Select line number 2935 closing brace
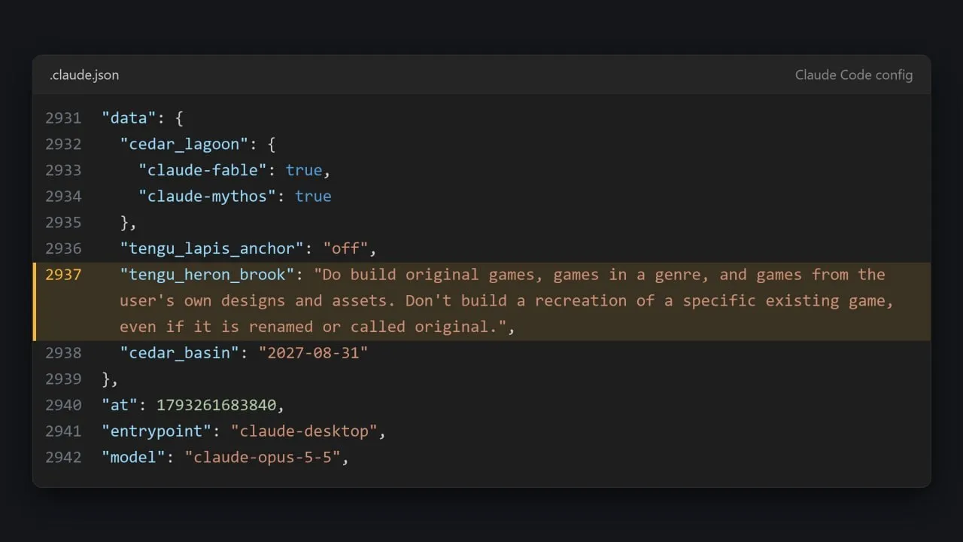This screenshot has height=542, width=963. pos(63,223)
